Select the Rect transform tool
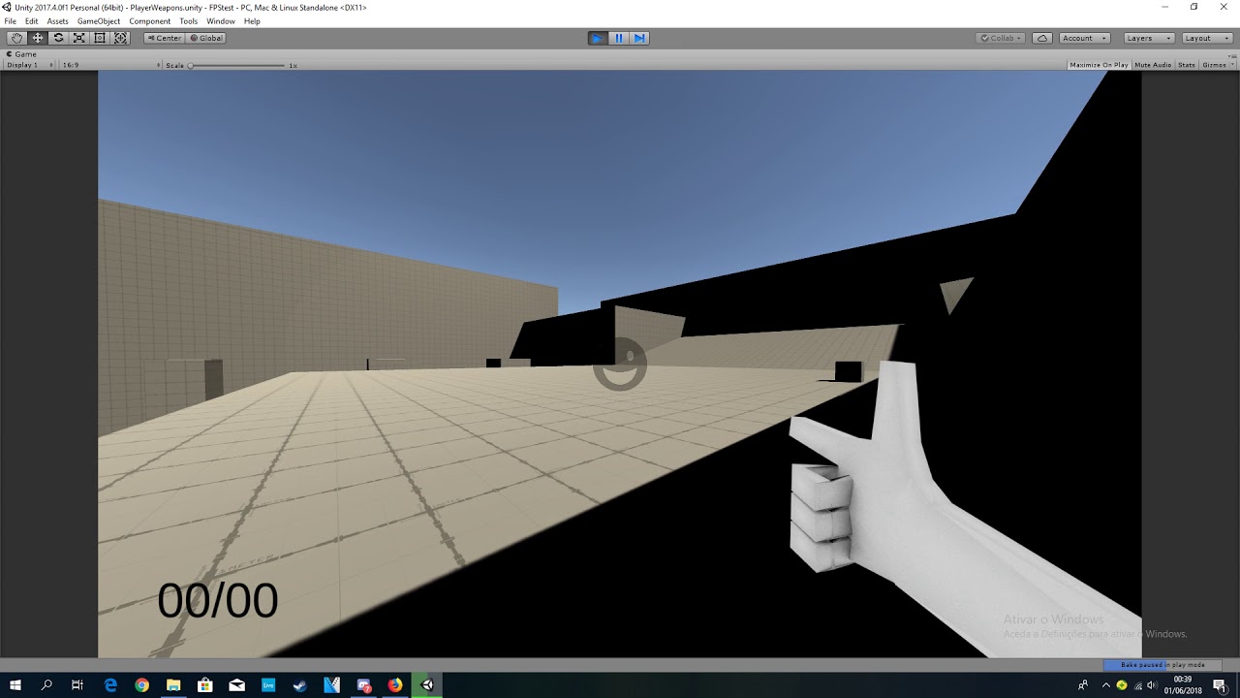The width and height of the screenshot is (1240, 698). coord(100,38)
